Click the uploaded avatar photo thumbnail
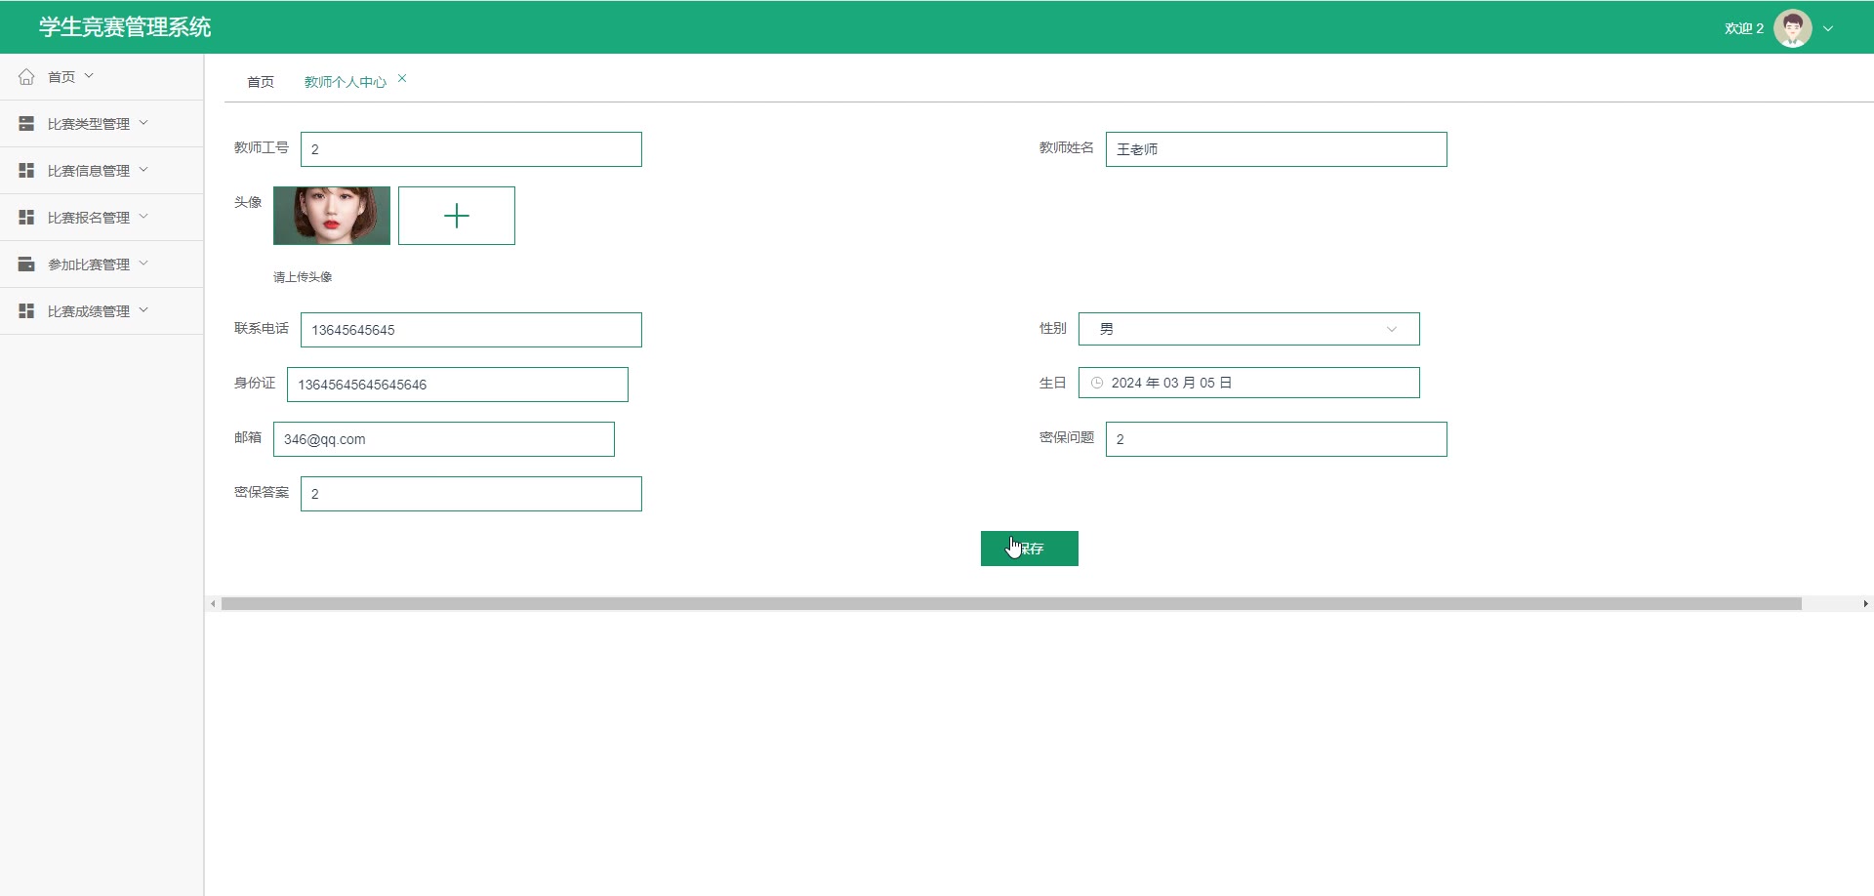This screenshot has width=1874, height=896. 332,216
